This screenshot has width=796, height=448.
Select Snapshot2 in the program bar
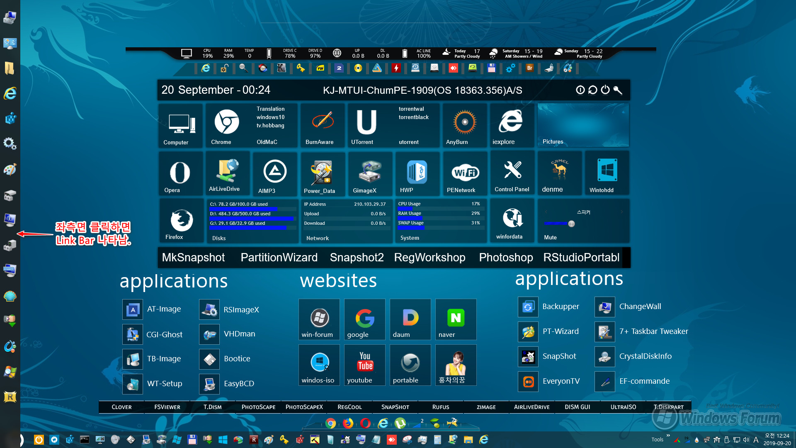pyautogui.click(x=357, y=258)
